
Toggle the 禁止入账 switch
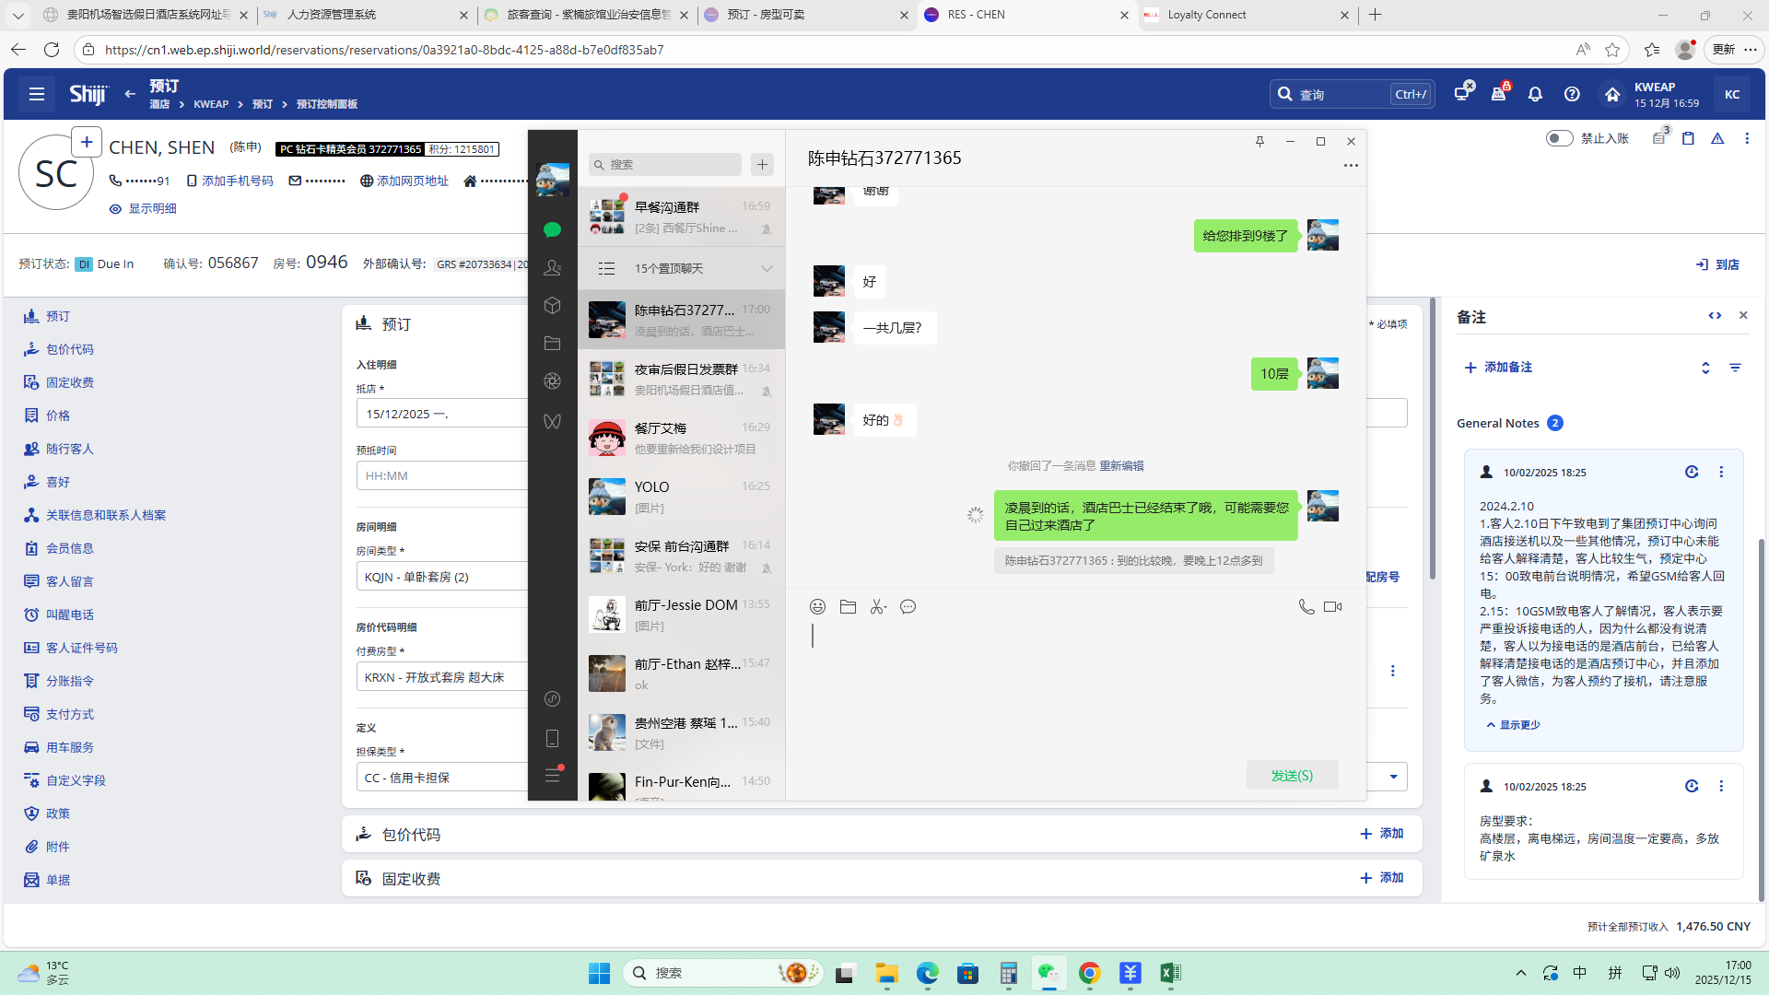pyautogui.click(x=1559, y=138)
